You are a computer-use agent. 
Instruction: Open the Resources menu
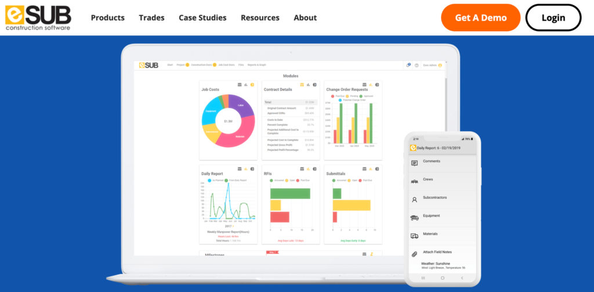[x=260, y=18]
